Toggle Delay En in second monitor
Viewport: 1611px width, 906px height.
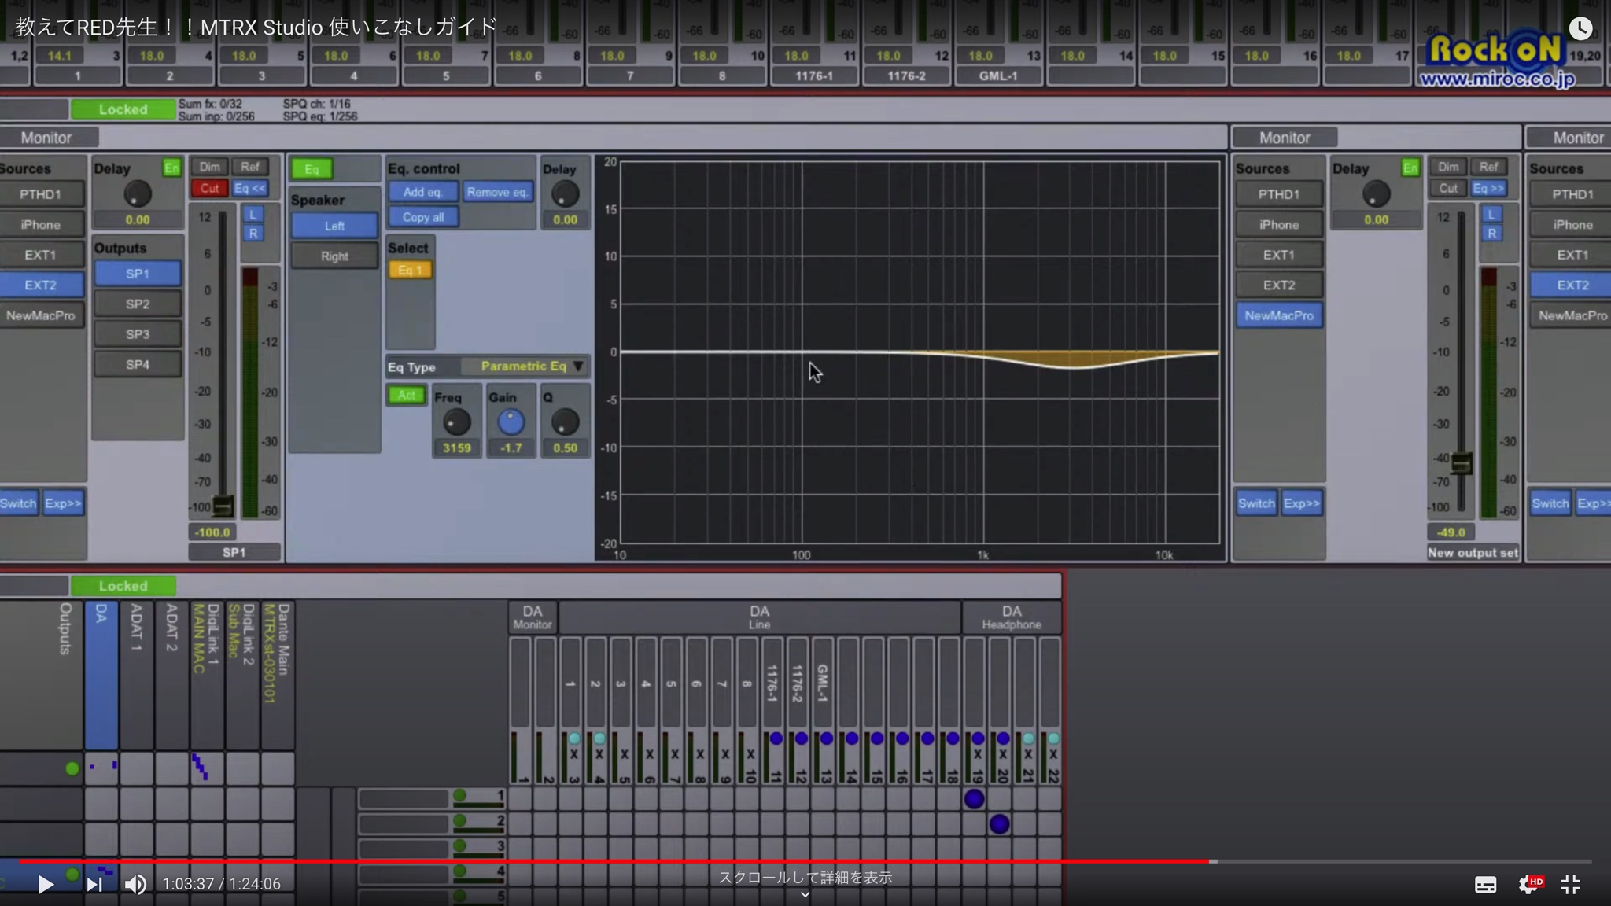click(x=1410, y=168)
